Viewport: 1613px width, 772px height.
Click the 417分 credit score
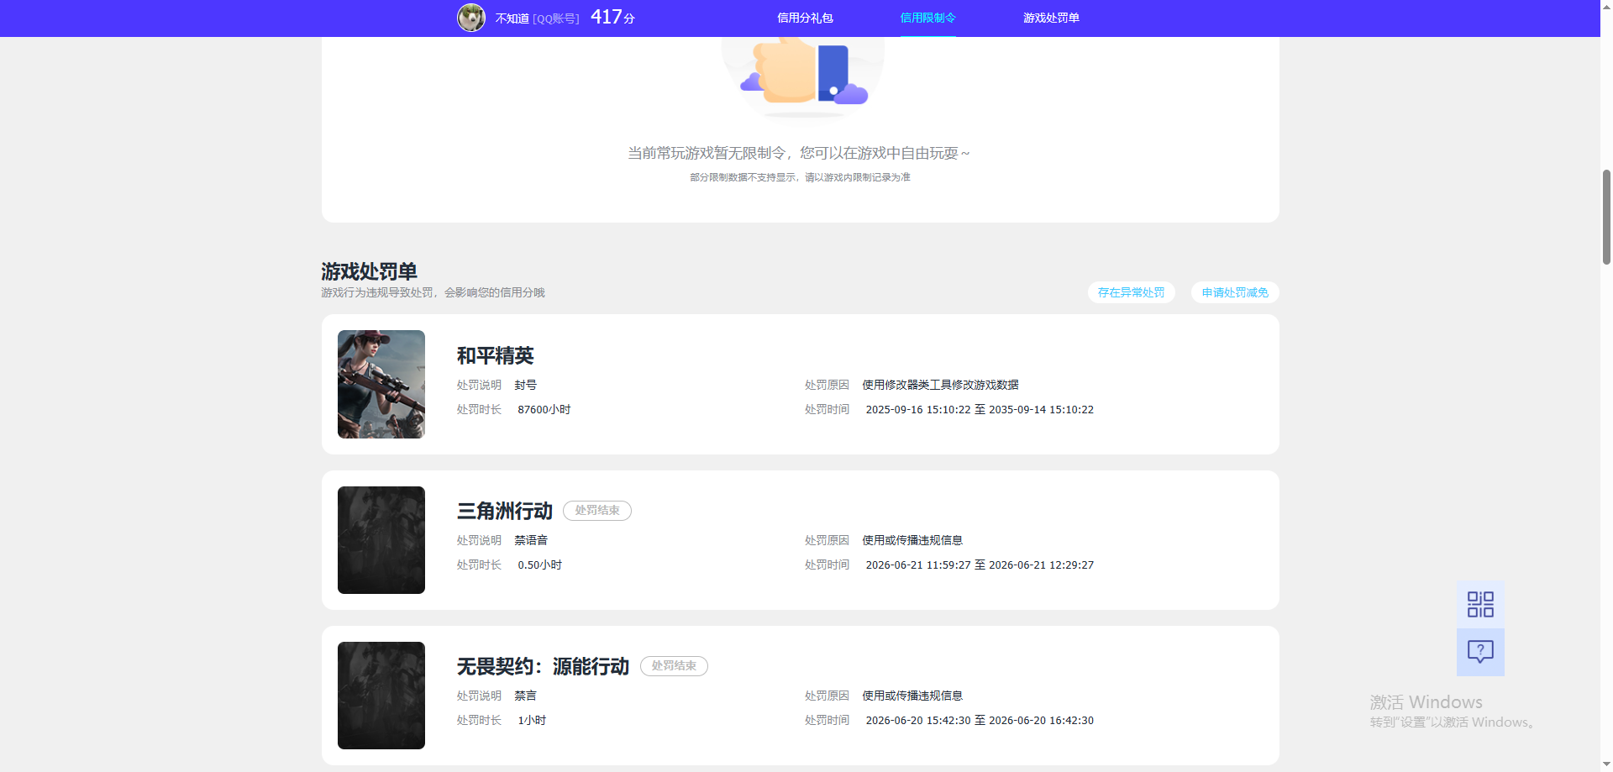click(x=612, y=17)
